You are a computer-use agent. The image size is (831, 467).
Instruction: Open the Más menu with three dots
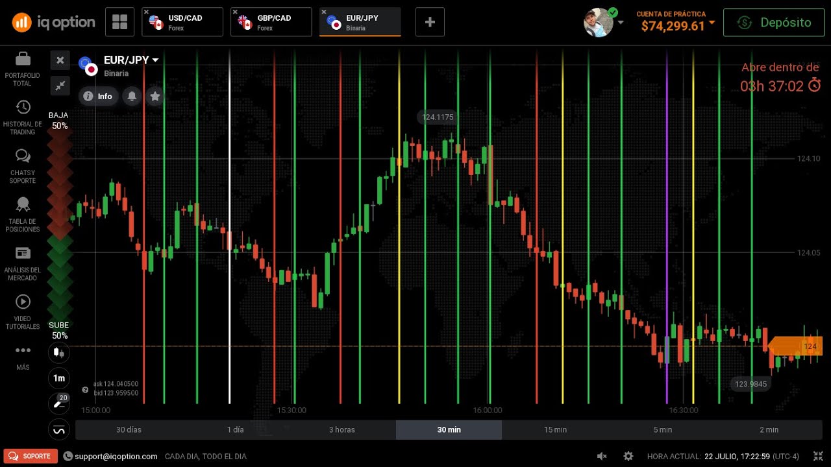pyautogui.click(x=23, y=357)
